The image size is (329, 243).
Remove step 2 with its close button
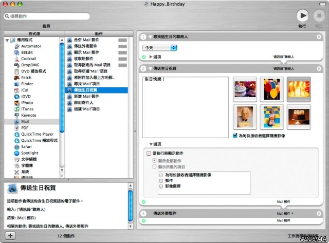319,68
